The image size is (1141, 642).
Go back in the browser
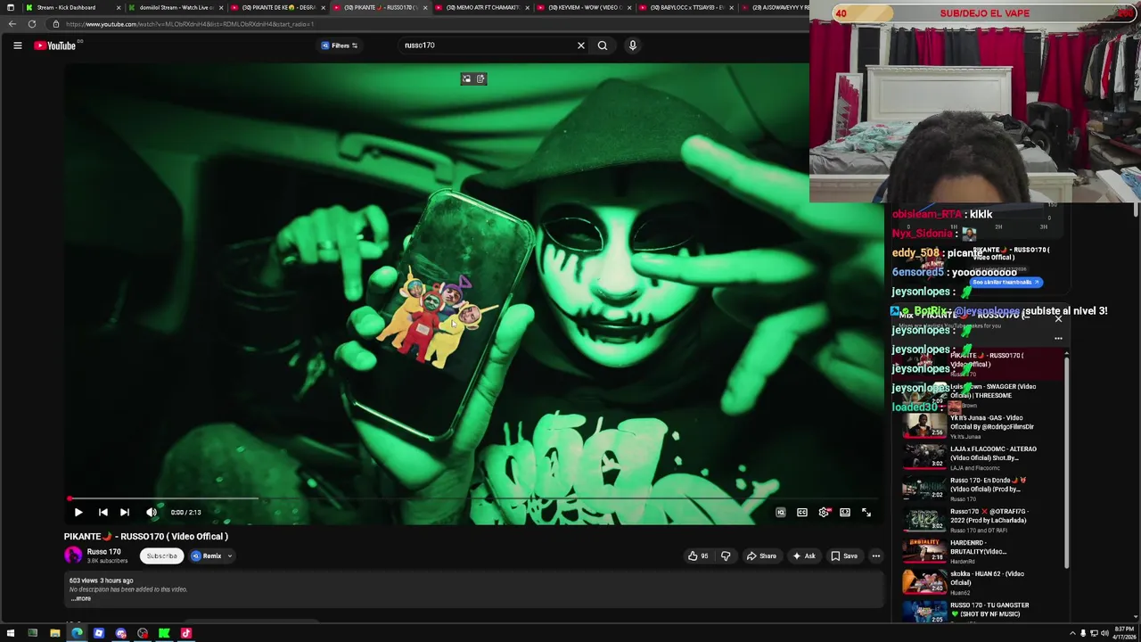pyautogui.click(x=12, y=24)
